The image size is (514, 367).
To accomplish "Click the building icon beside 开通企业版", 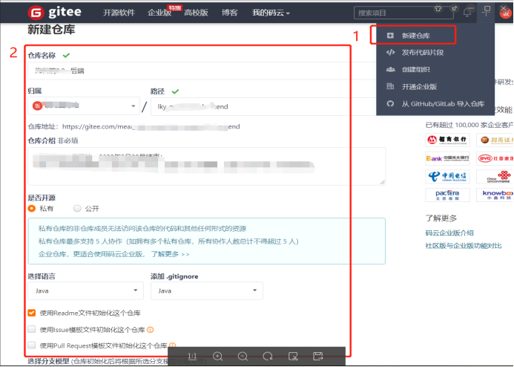I will point(390,86).
